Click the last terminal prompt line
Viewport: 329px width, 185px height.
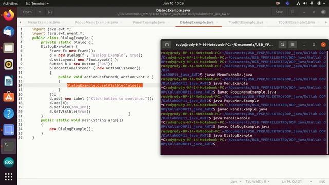(188, 144)
